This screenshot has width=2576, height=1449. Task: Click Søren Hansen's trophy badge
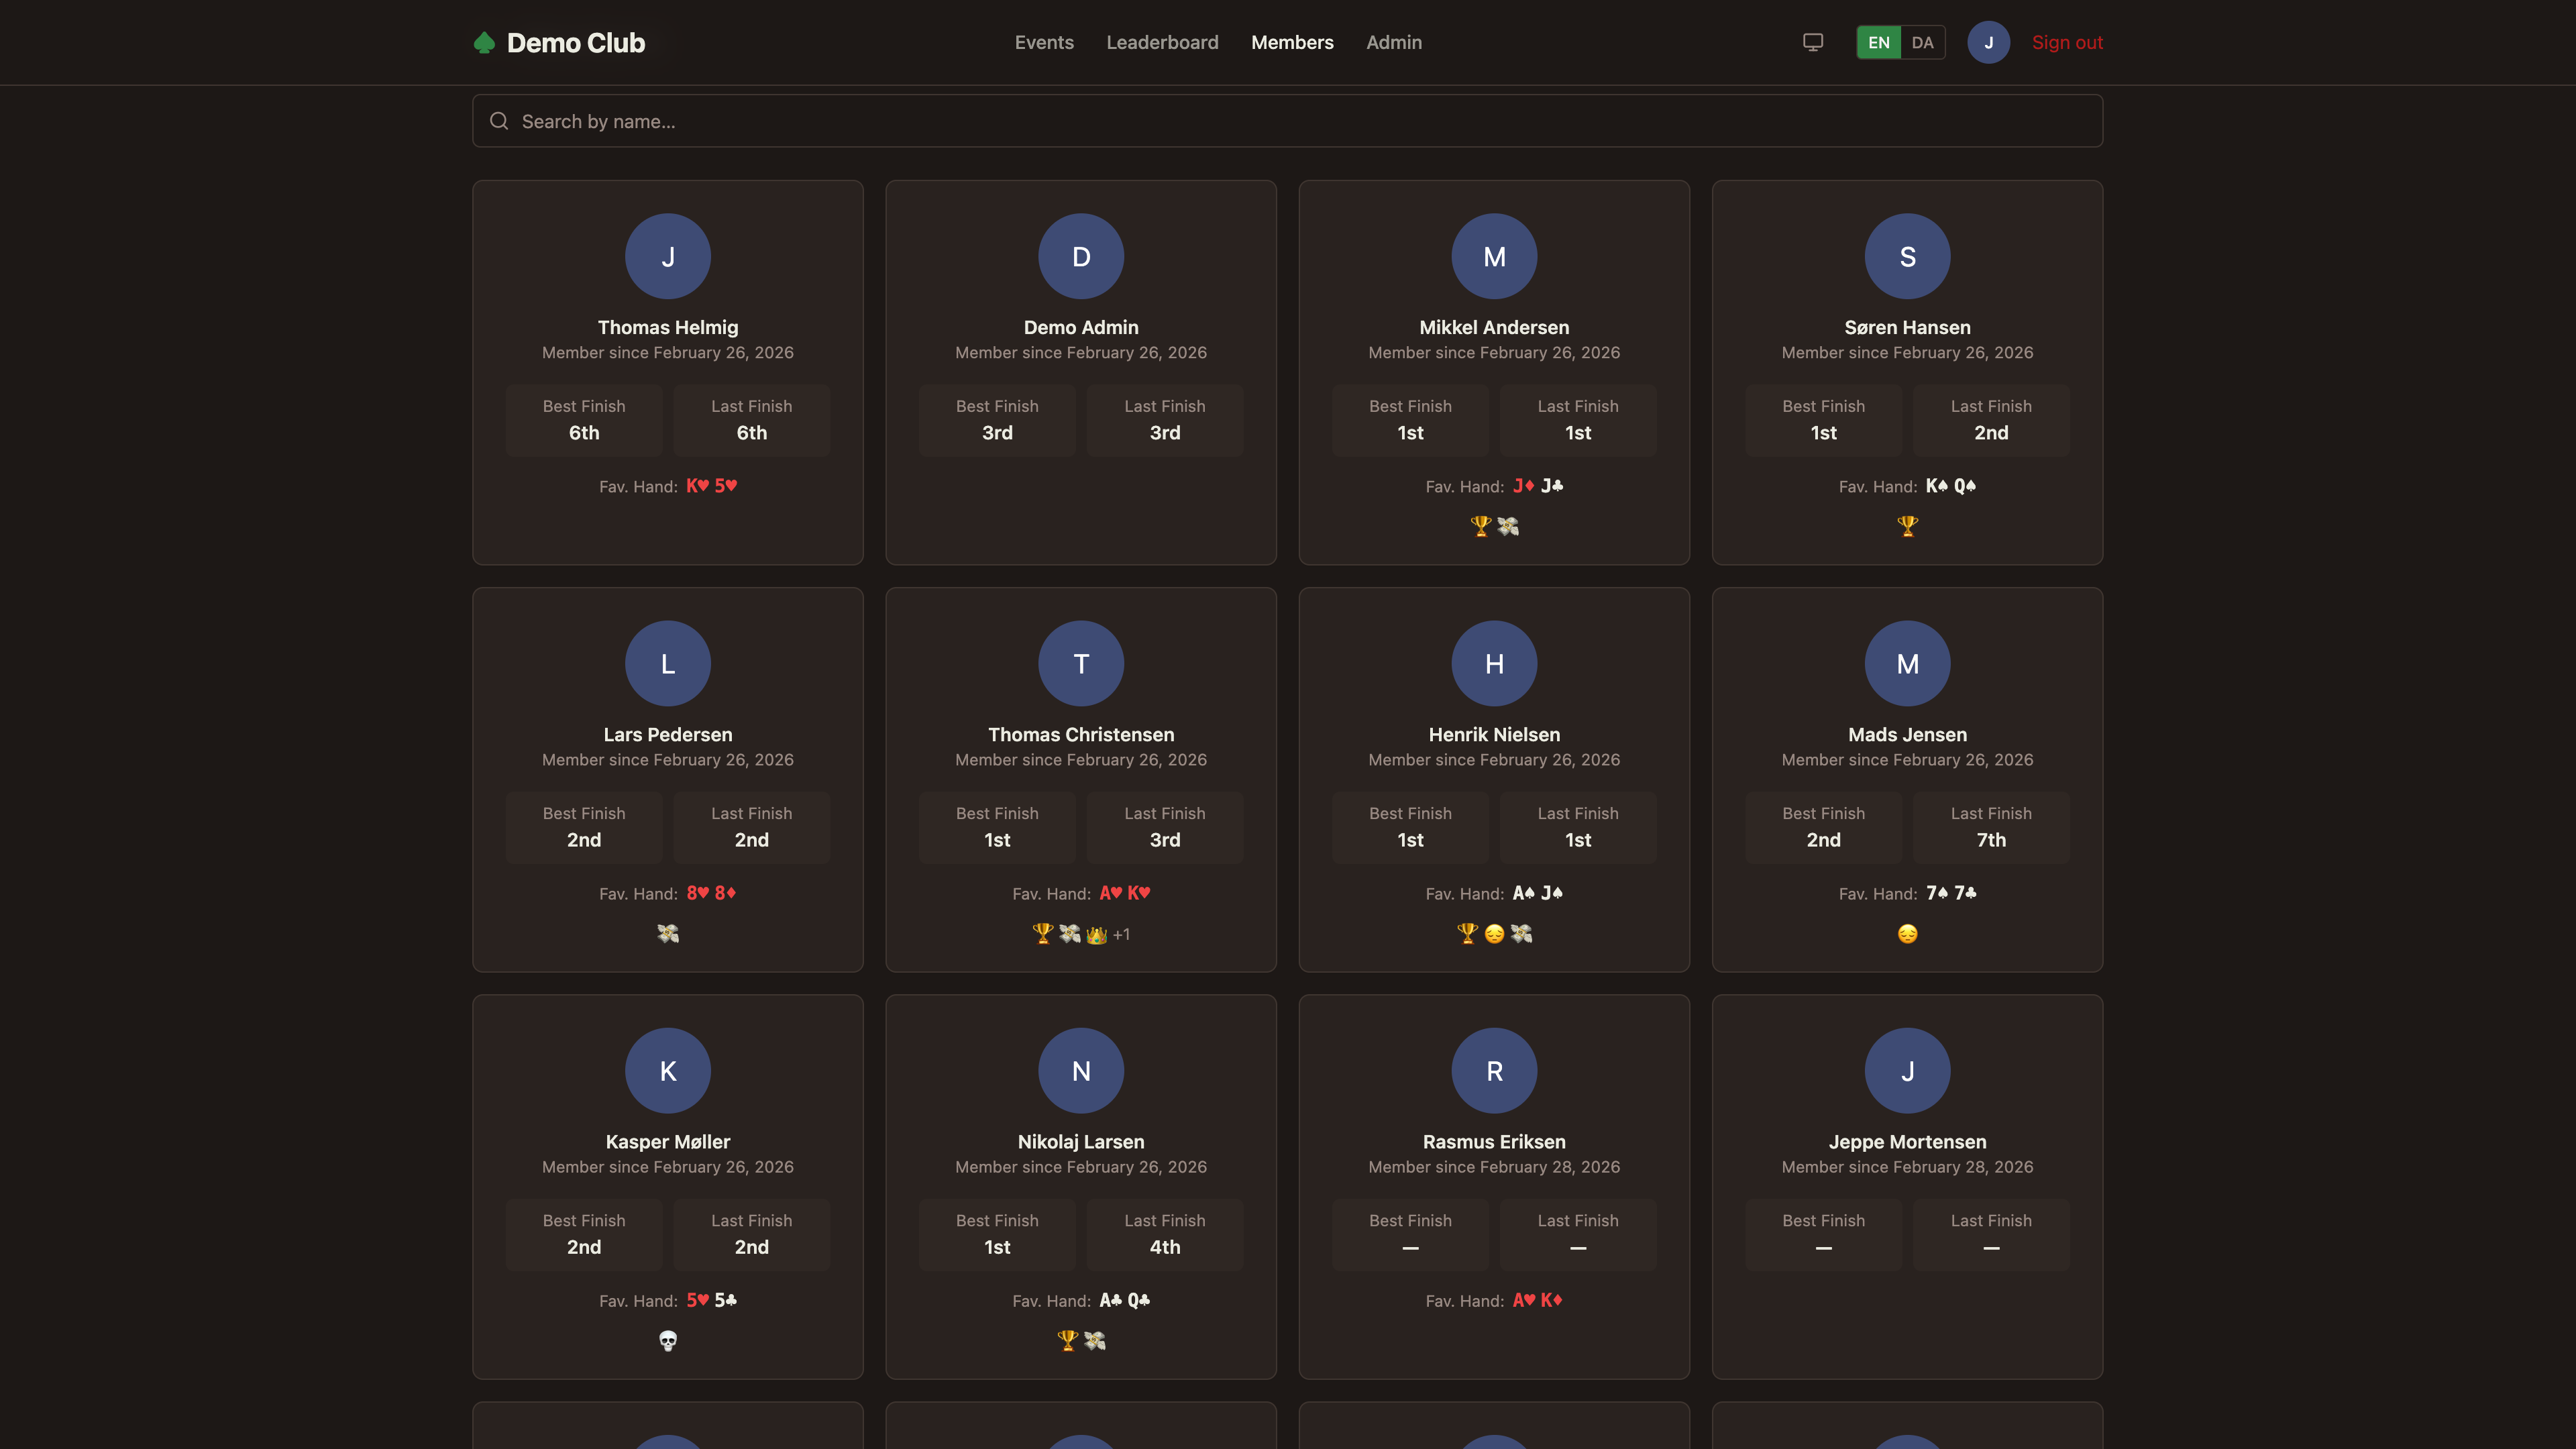[x=1907, y=526]
